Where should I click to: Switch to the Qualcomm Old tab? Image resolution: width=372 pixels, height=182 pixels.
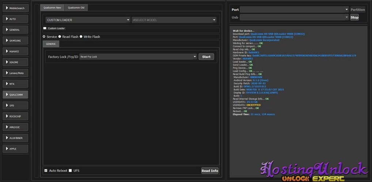pos(76,8)
